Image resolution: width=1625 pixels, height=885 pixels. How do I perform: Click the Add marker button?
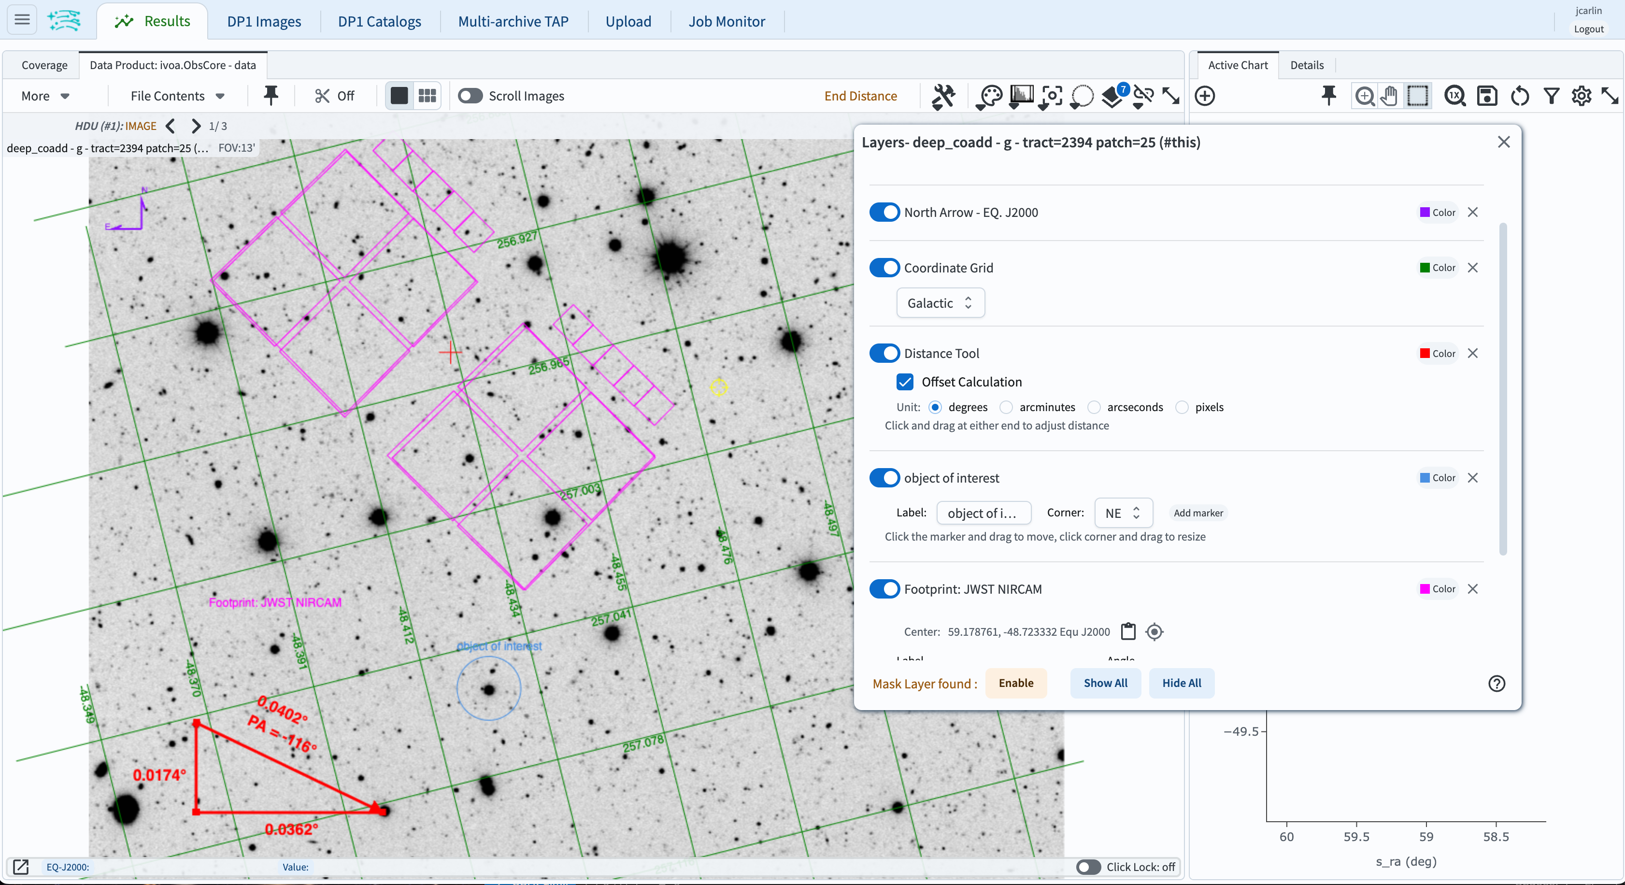[x=1198, y=514]
